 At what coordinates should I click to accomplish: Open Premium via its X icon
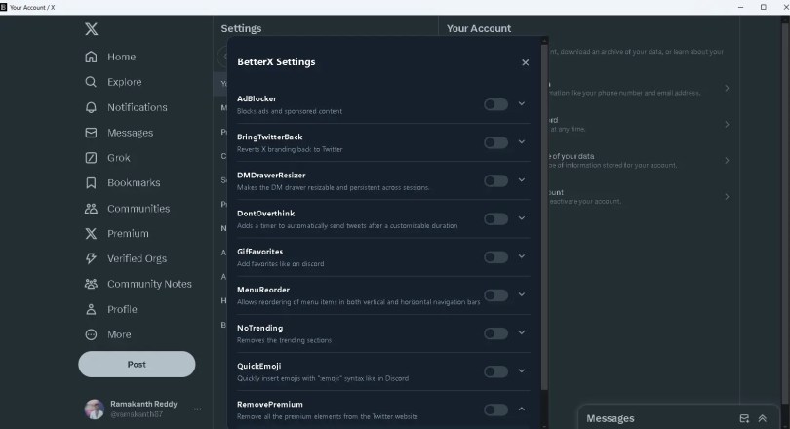pyautogui.click(x=91, y=233)
